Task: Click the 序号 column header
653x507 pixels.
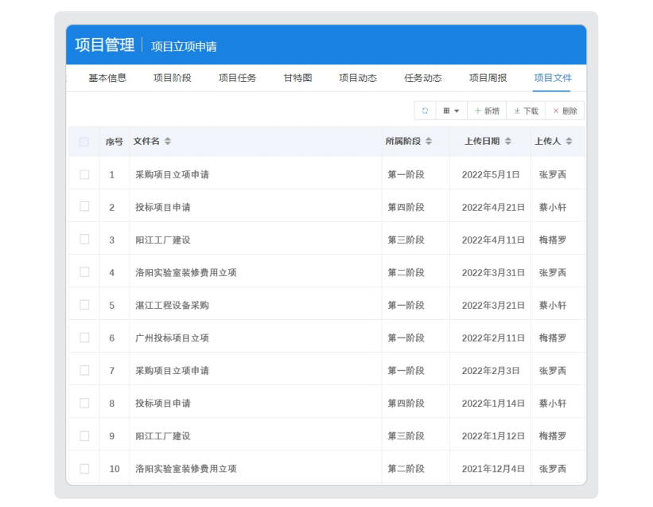Action: (x=114, y=142)
